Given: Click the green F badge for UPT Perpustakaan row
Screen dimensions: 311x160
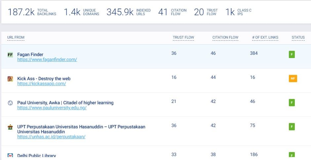Looking at the screenshot, I should click(292, 127).
